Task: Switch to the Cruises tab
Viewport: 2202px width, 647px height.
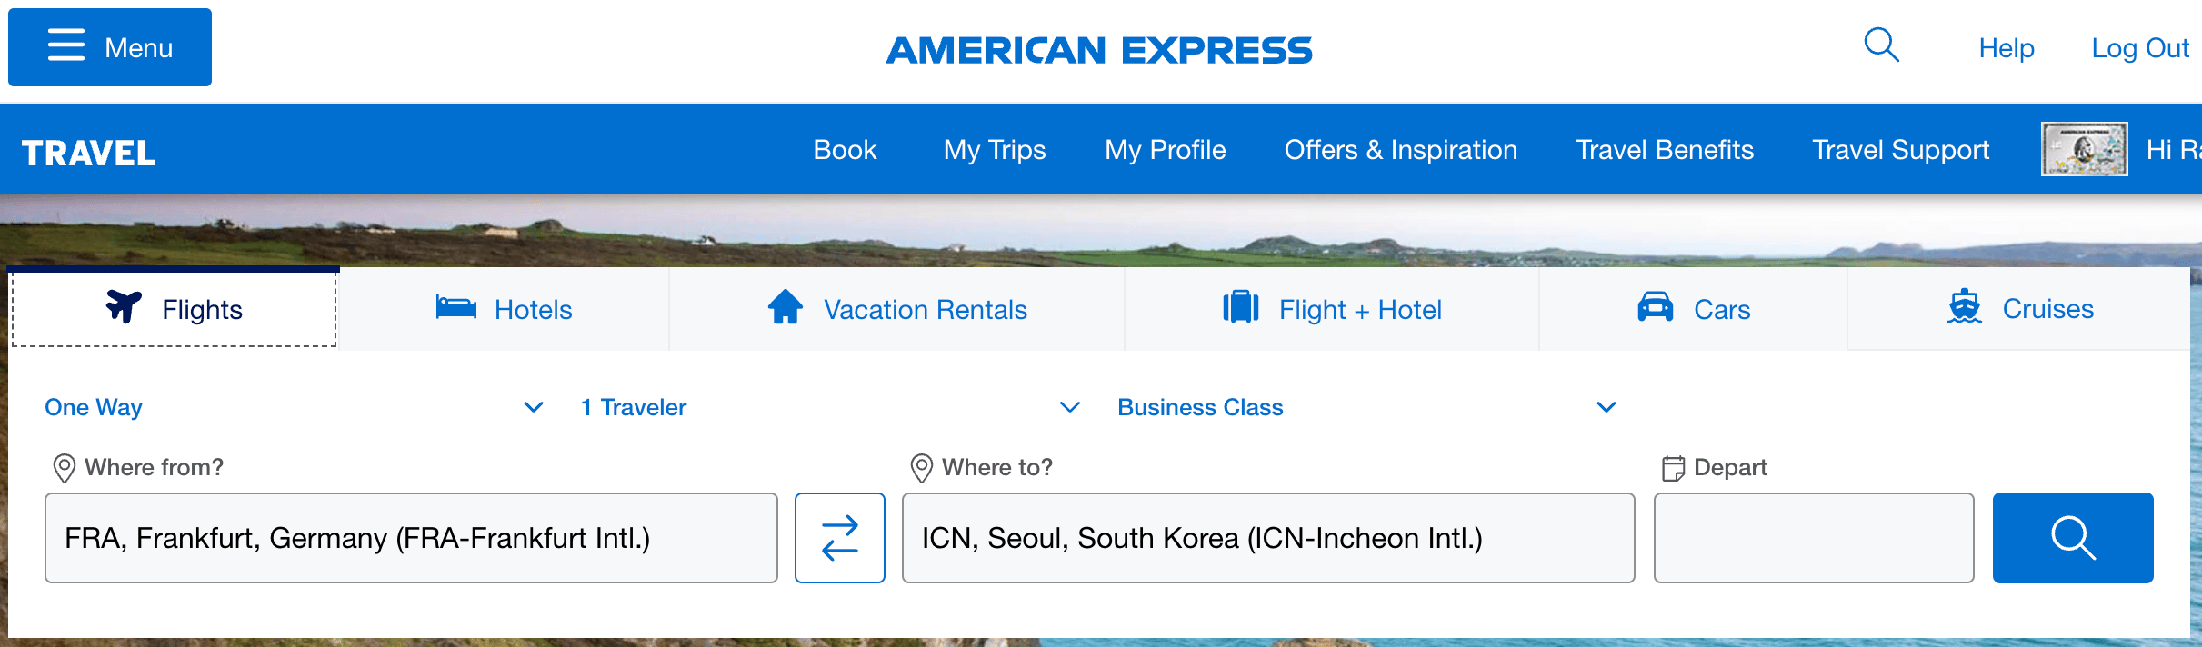Action: pyautogui.click(x=2020, y=310)
